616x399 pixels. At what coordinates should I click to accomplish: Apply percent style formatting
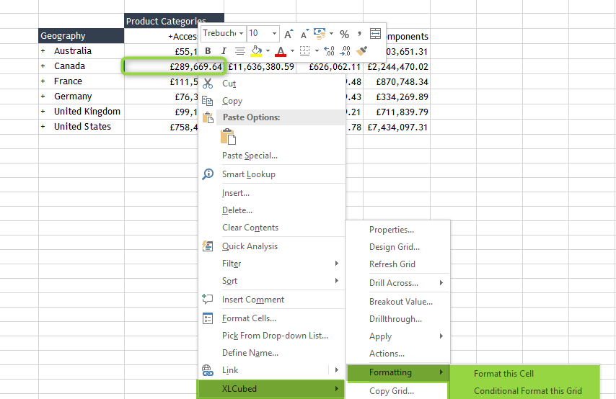pyautogui.click(x=344, y=34)
